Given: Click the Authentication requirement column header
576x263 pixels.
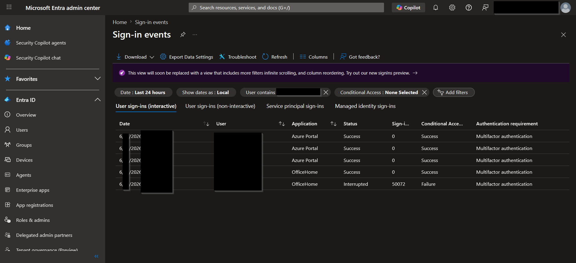Looking at the screenshot, I should pos(507,124).
